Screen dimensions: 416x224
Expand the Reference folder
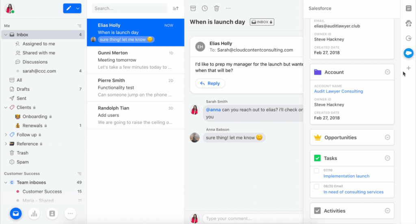pos(6,144)
